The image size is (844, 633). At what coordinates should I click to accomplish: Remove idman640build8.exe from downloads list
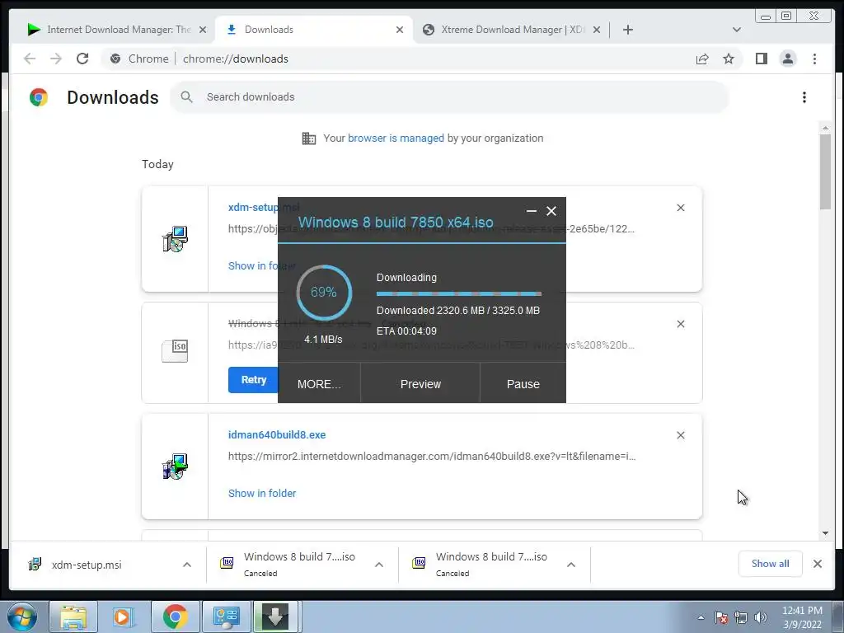680,435
